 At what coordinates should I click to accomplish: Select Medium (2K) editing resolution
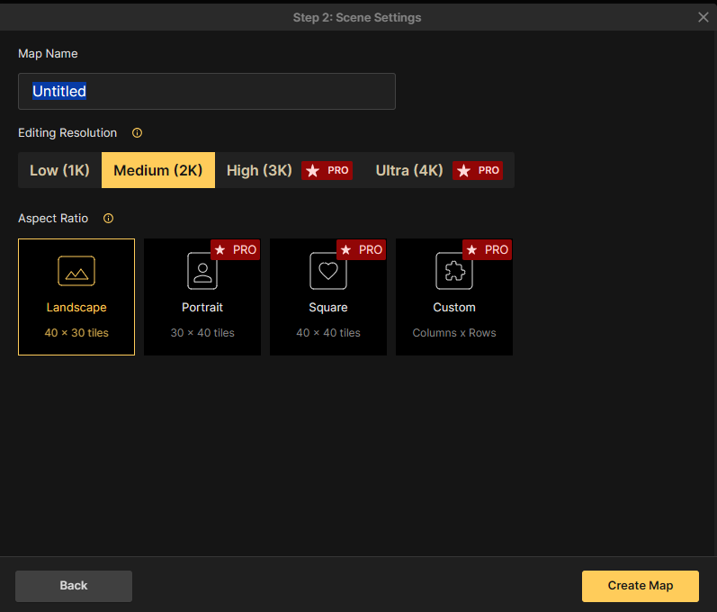pos(158,170)
